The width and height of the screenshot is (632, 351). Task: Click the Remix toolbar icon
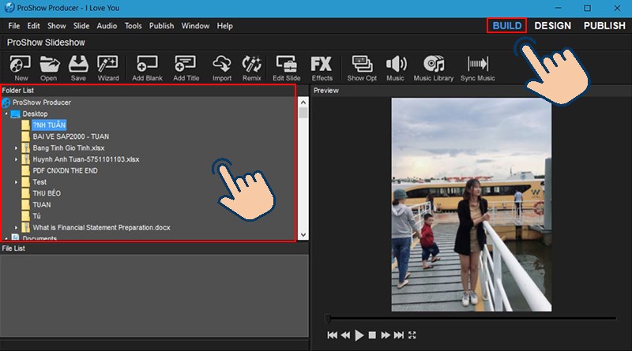point(251,69)
